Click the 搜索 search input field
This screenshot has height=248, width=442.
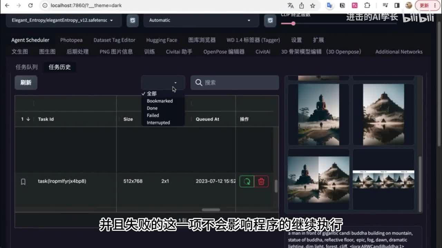[x=238, y=83]
